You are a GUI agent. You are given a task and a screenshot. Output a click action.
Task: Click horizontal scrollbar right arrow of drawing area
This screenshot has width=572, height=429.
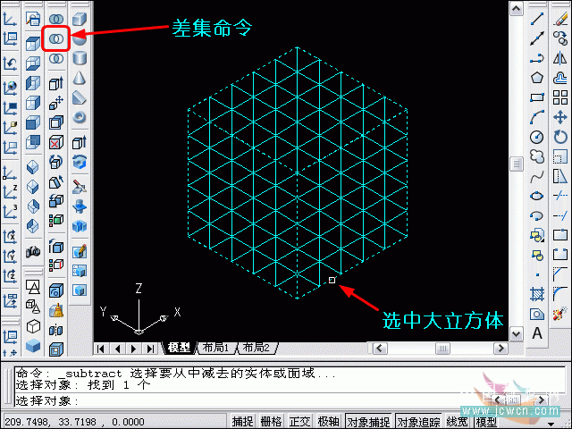click(x=500, y=349)
